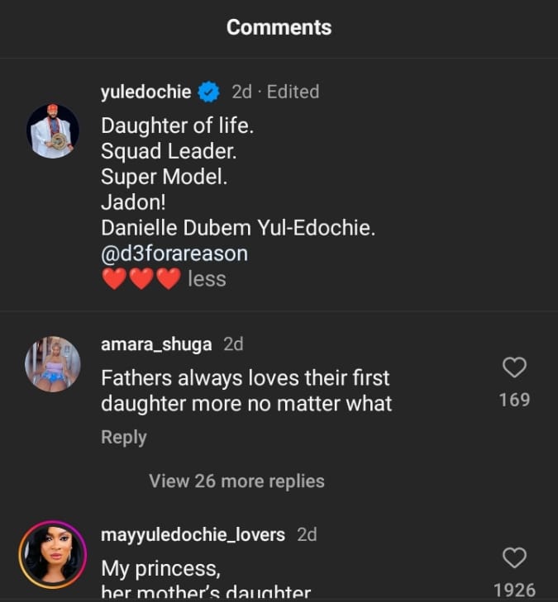Tap the red heart emojis in caption
The width and height of the screenshot is (558, 602).
[140, 280]
